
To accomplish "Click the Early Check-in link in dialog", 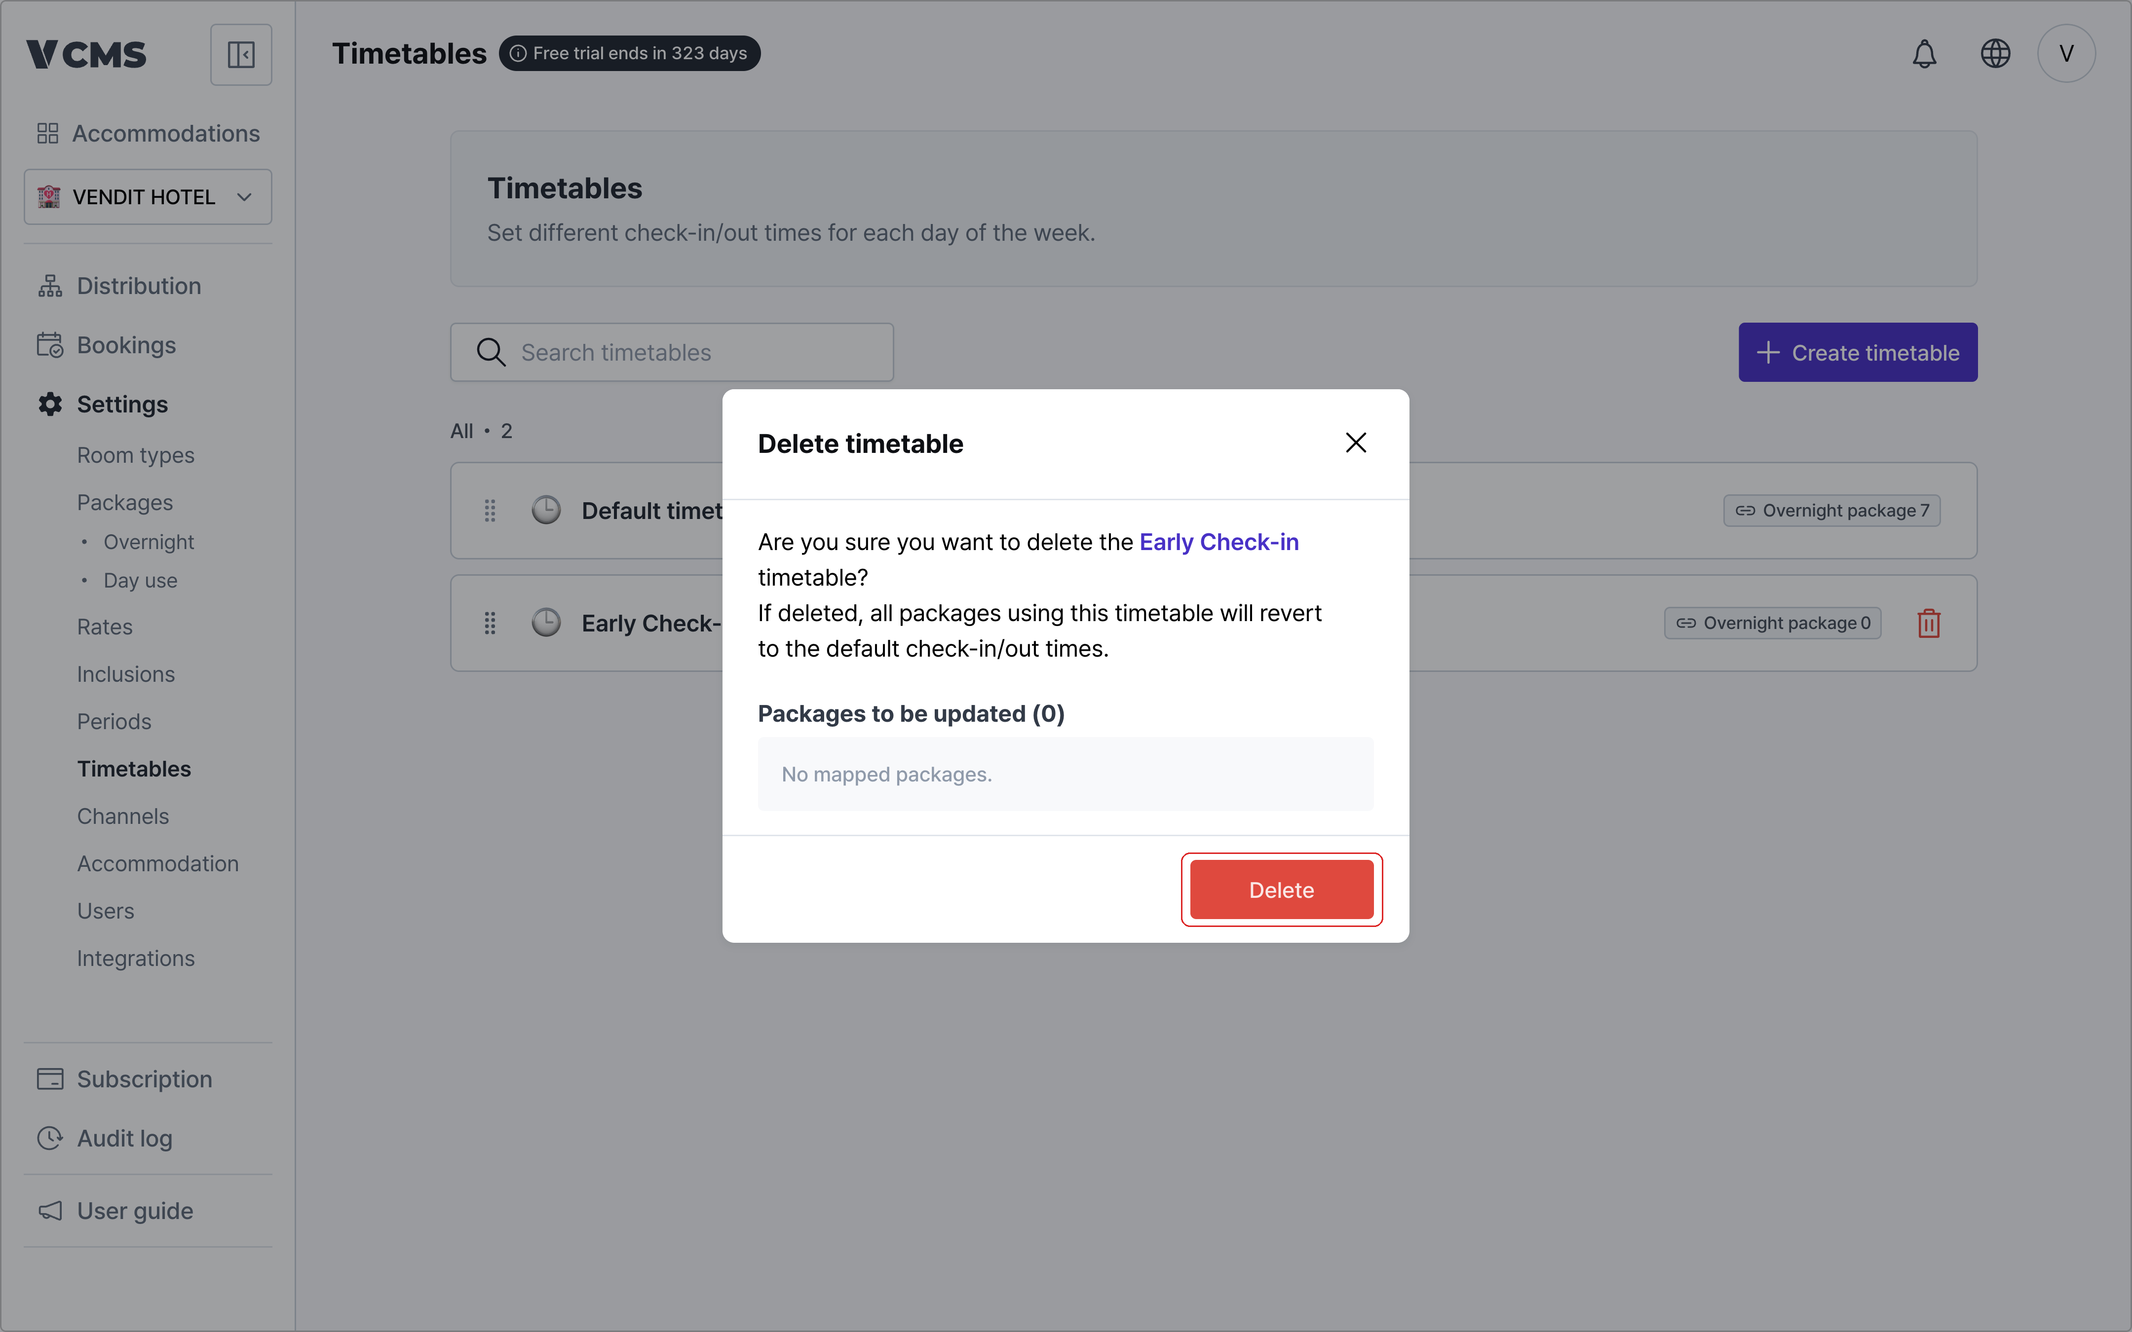I will 1219,542.
